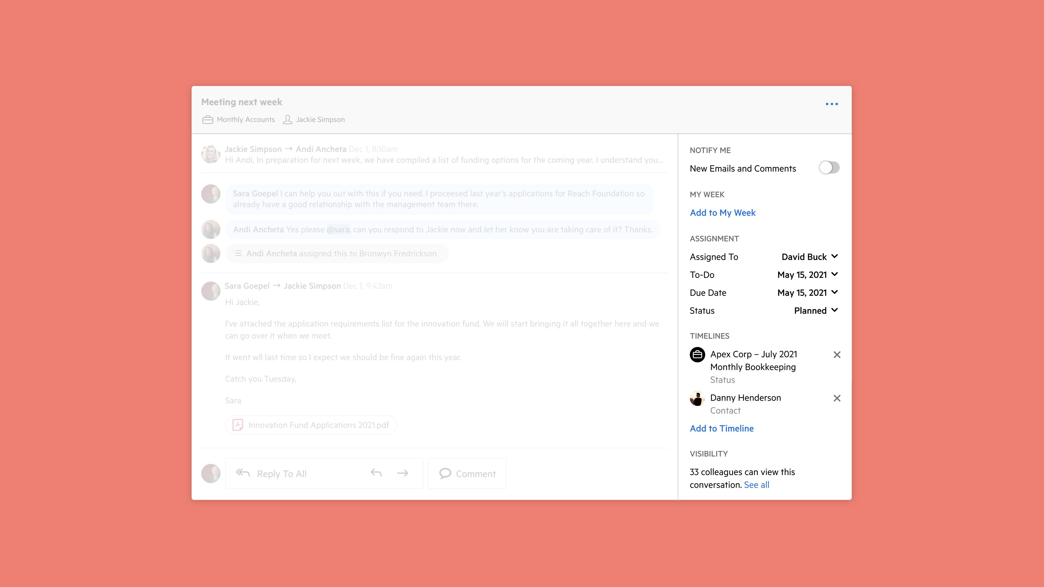Expand the To-Do date dropdown

[807, 275]
